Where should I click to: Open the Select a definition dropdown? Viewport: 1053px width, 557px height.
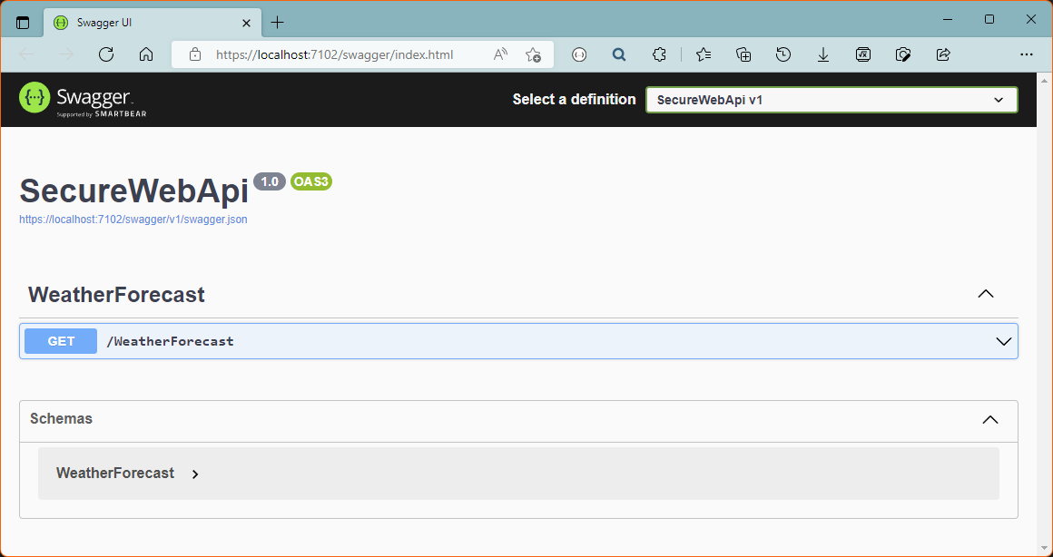click(832, 100)
